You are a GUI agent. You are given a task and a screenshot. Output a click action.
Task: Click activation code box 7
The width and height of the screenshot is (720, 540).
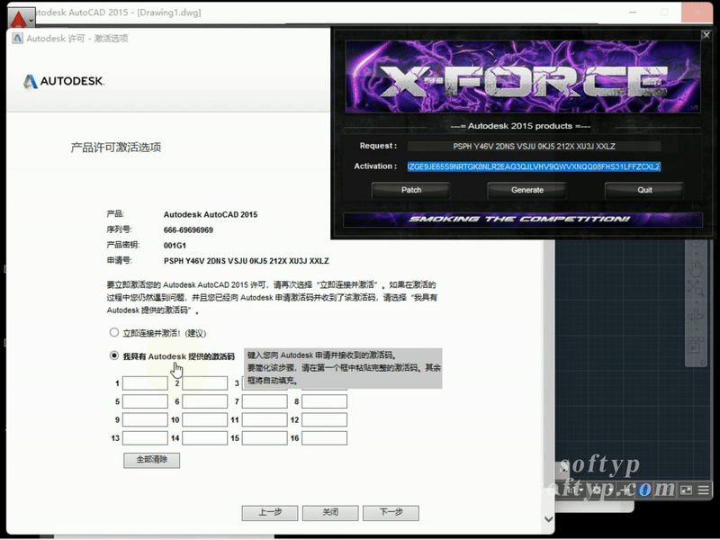coord(265,401)
